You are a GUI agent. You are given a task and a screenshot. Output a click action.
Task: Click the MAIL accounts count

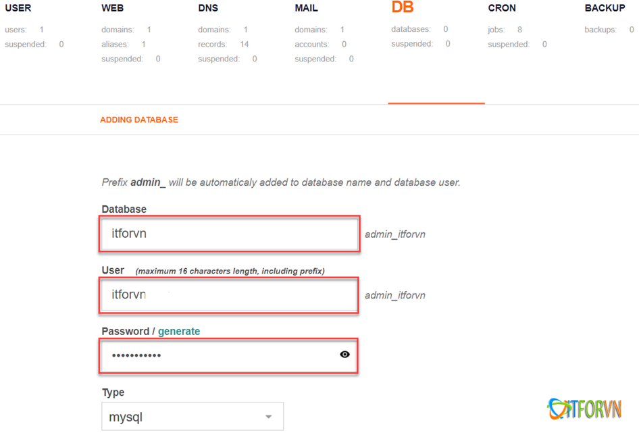(344, 45)
